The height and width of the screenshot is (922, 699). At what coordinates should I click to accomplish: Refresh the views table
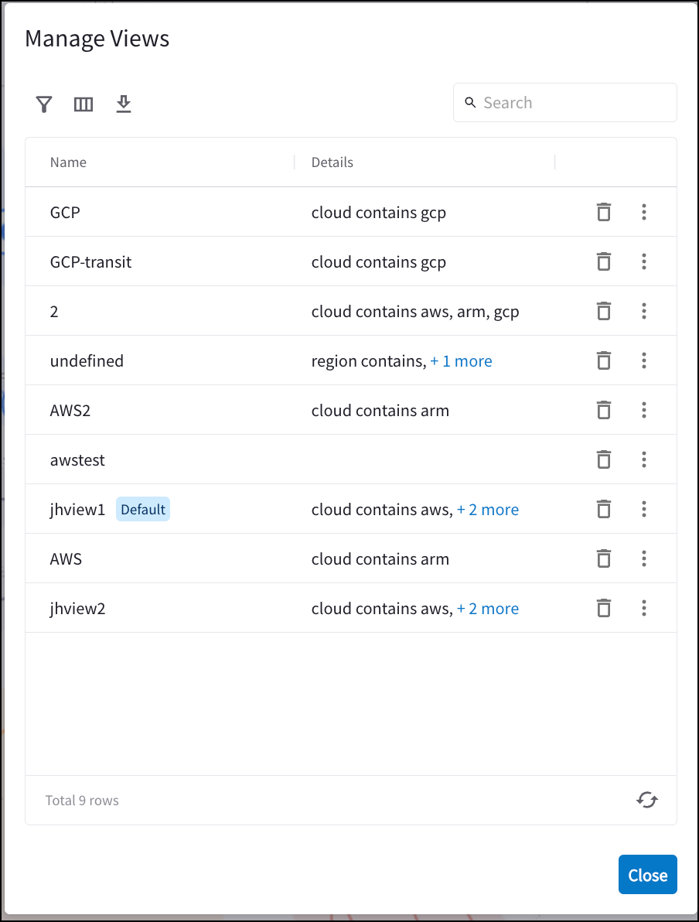[x=647, y=800]
